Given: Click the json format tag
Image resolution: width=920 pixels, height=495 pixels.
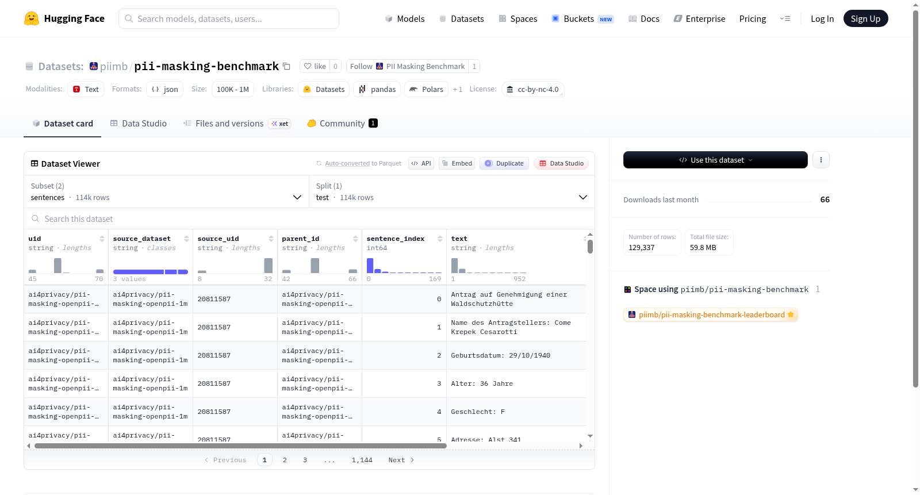Looking at the screenshot, I should click(165, 89).
